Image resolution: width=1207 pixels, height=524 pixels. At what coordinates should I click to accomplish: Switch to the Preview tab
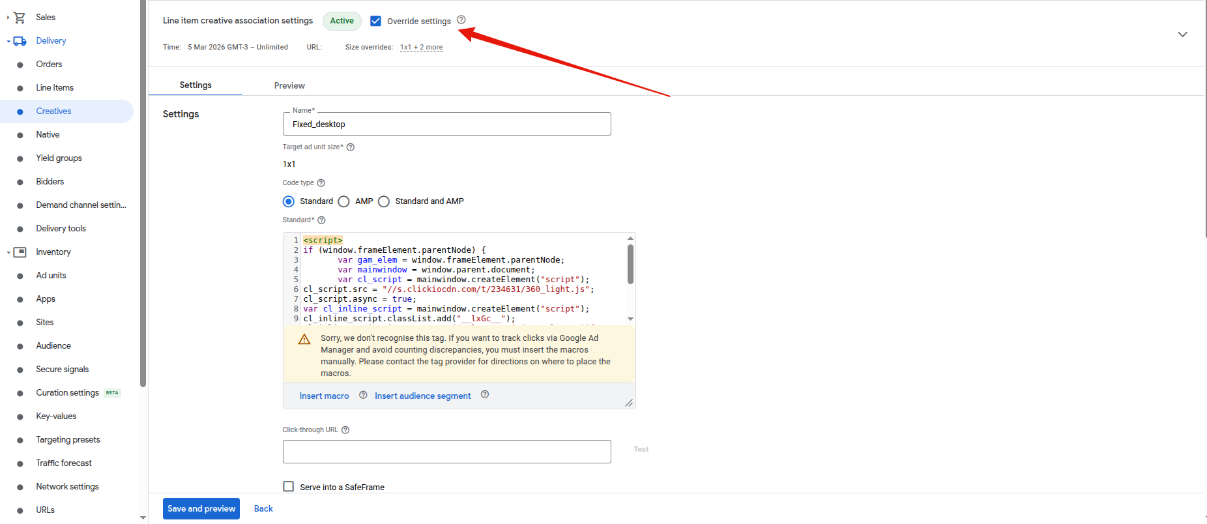click(289, 85)
